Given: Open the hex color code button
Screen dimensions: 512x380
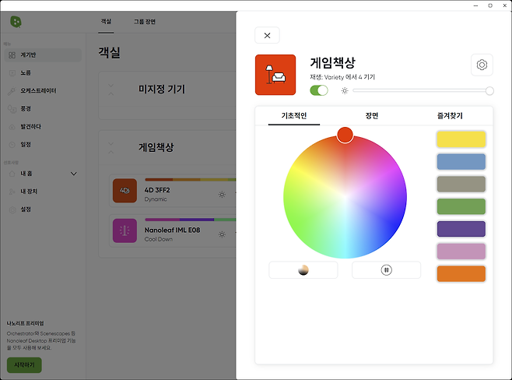Looking at the screenshot, I should pyautogui.click(x=386, y=269).
